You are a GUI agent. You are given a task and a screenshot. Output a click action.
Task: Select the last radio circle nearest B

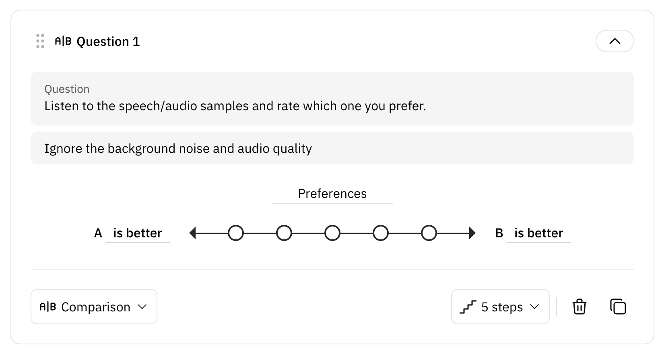pyautogui.click(x=429, y=233)
